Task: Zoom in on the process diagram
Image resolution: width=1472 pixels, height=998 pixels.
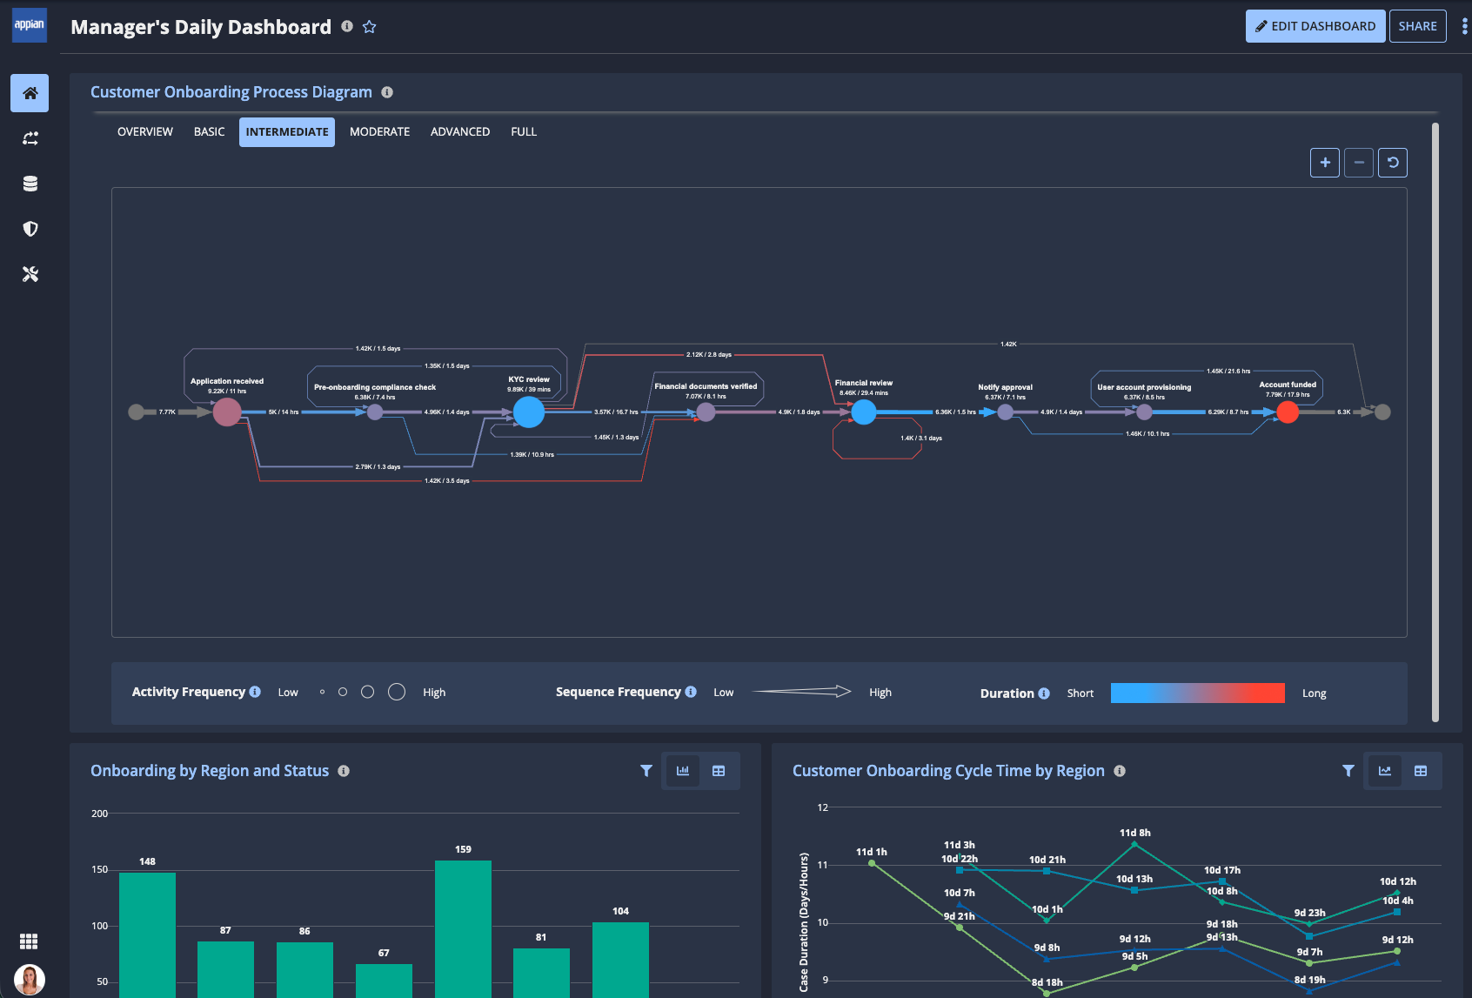Action: pos(1325,163)
